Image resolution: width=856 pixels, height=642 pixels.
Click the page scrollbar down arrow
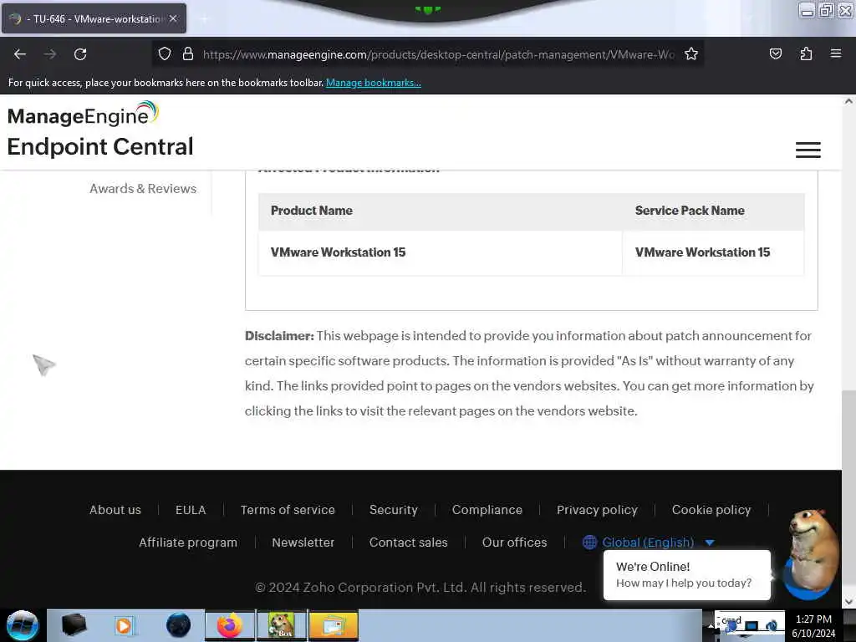848,602
